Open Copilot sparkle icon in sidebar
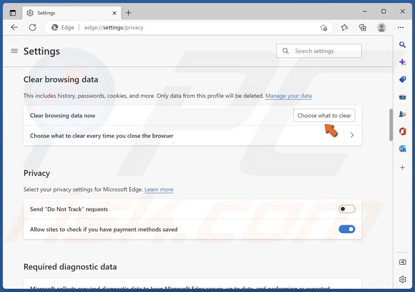The width and height of the screenshot is (415, 292). [x=402, y=62]
